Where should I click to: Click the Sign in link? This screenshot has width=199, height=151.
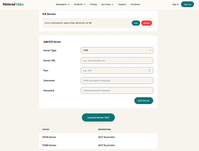pos(175,5)
